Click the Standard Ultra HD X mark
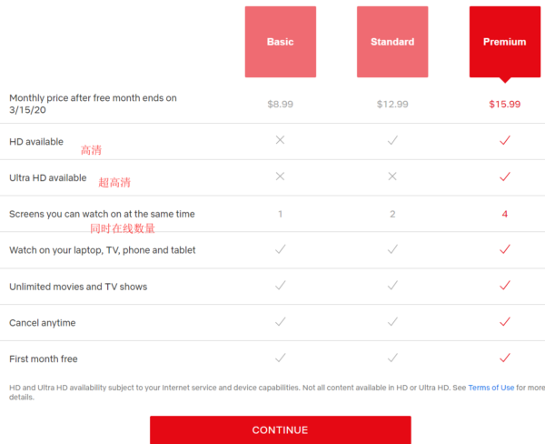The height and width of the screenshot is (444, 545). click(392, 177)
